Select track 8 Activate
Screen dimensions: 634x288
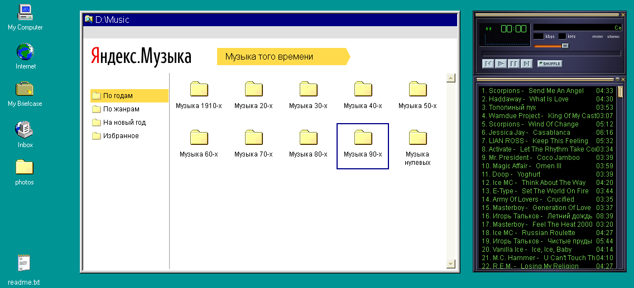tap(547, 149)
